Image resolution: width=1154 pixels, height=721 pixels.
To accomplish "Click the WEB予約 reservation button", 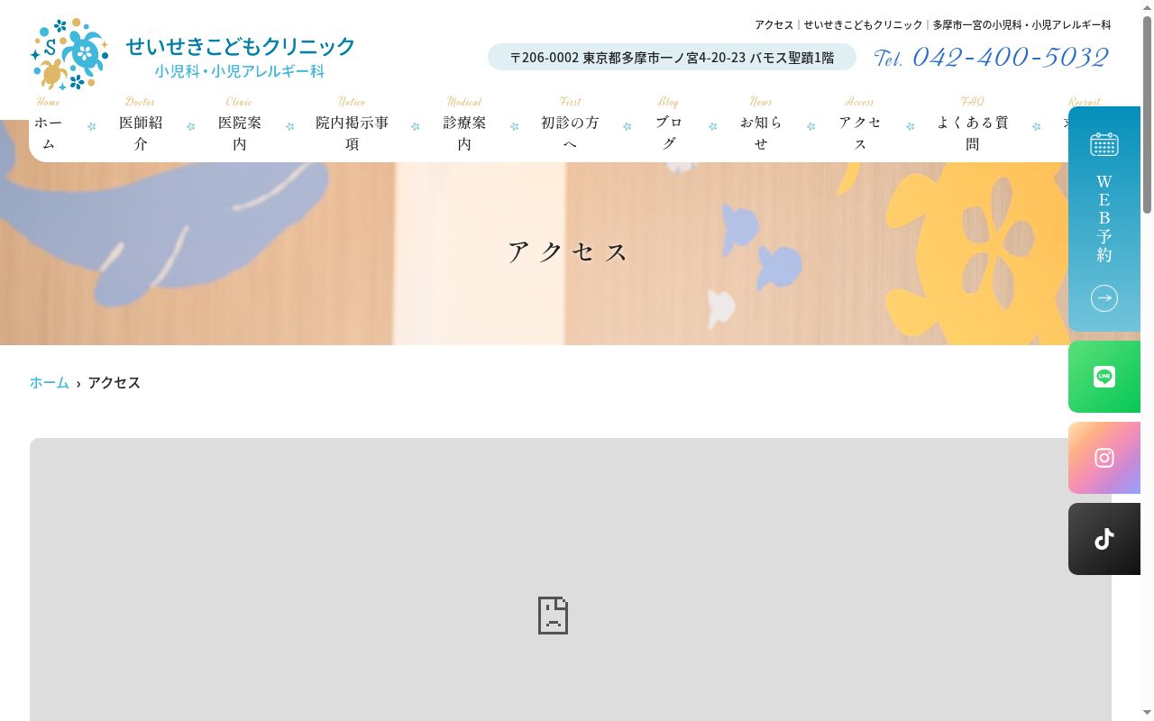I will click(1104, 219).
